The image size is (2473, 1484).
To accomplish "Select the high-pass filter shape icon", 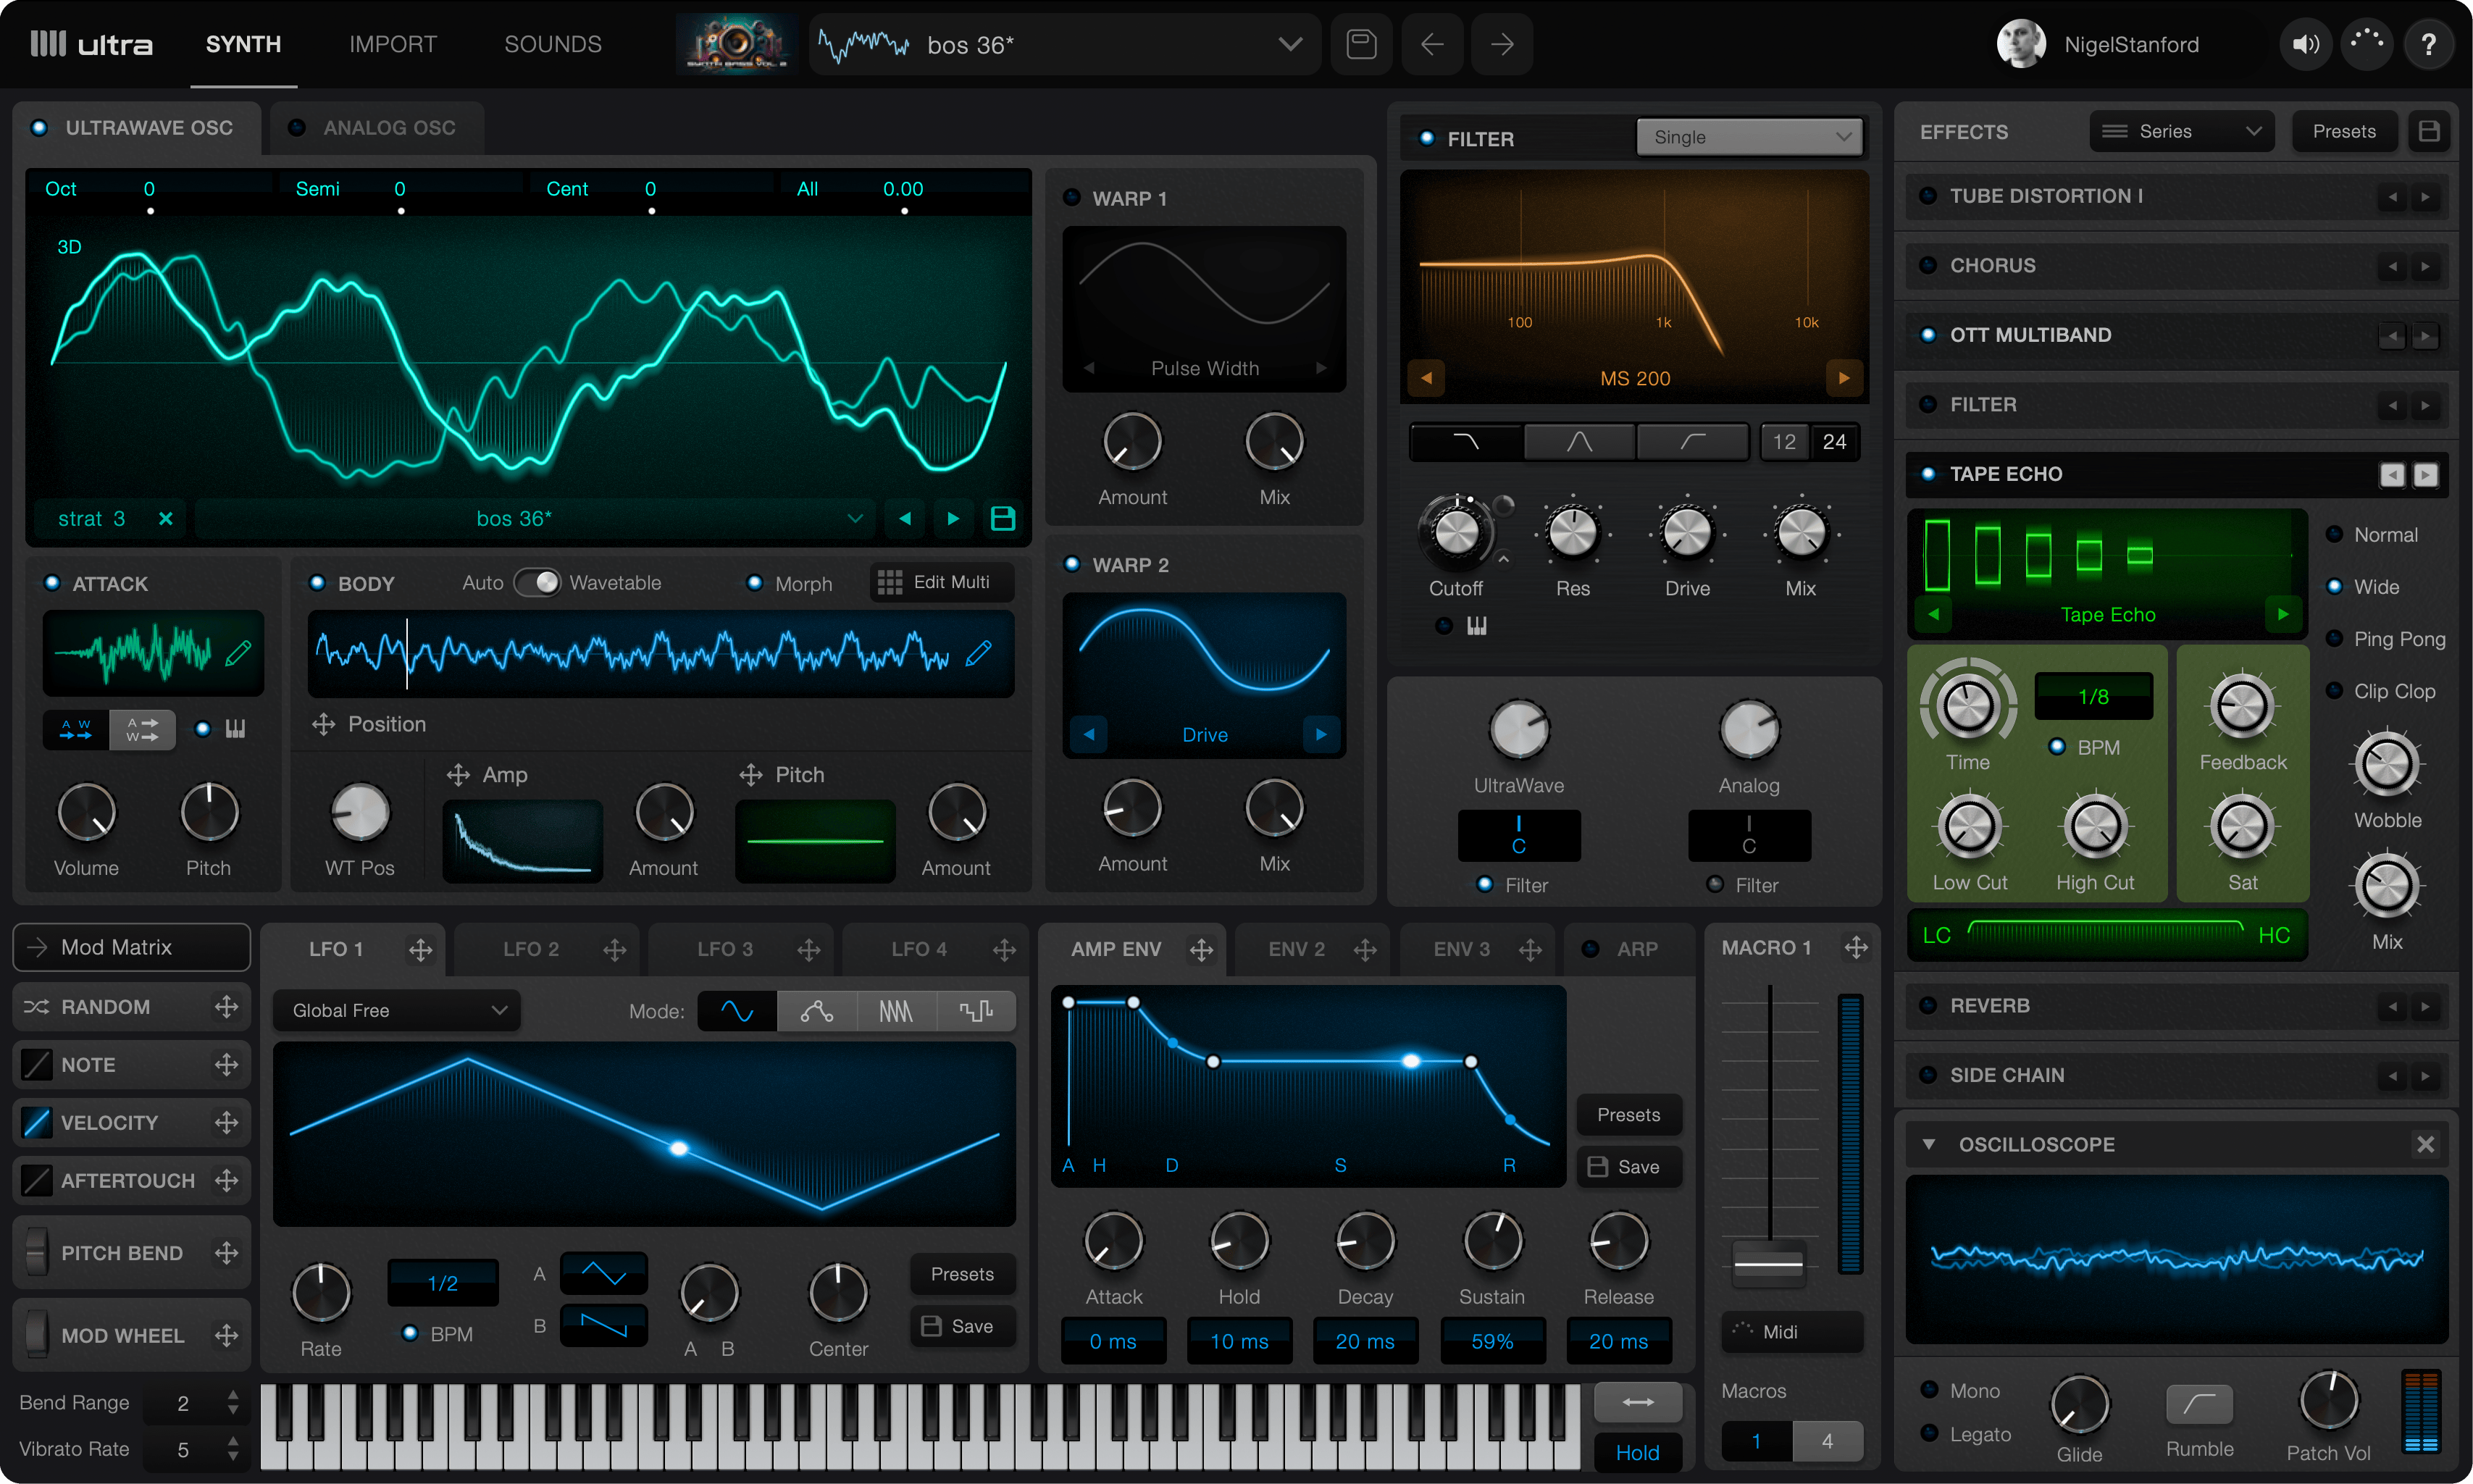I will click(x=1692, y=442).
